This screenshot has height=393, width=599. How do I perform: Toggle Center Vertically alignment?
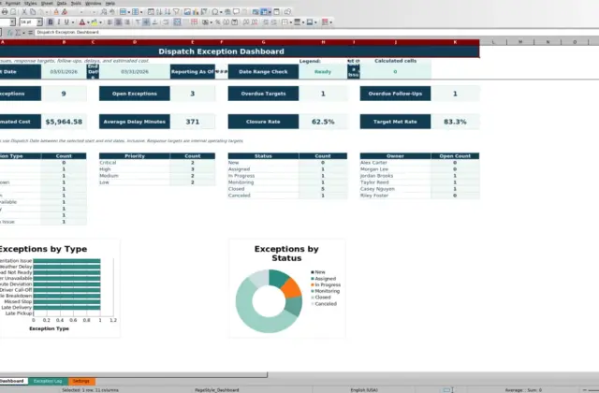146,22
